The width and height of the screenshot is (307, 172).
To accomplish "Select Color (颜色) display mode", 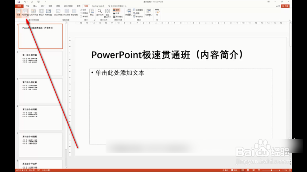I will tap(116, 10).
